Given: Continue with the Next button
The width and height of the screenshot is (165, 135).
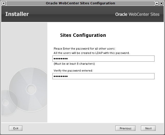Looking at the screenshot, I should click(x=148, y=128).
